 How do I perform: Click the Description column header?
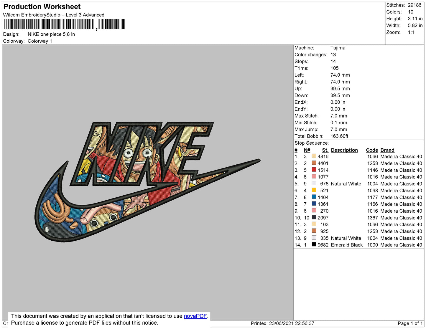[x=344, y=150]
